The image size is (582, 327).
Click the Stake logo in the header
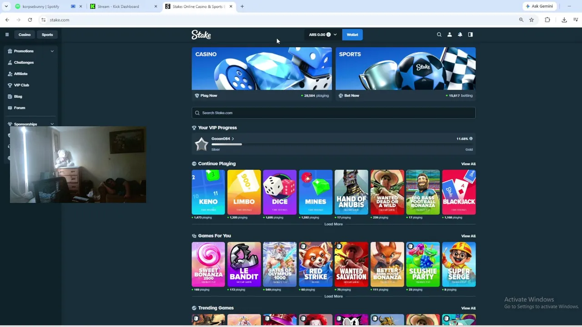(201, 35)
